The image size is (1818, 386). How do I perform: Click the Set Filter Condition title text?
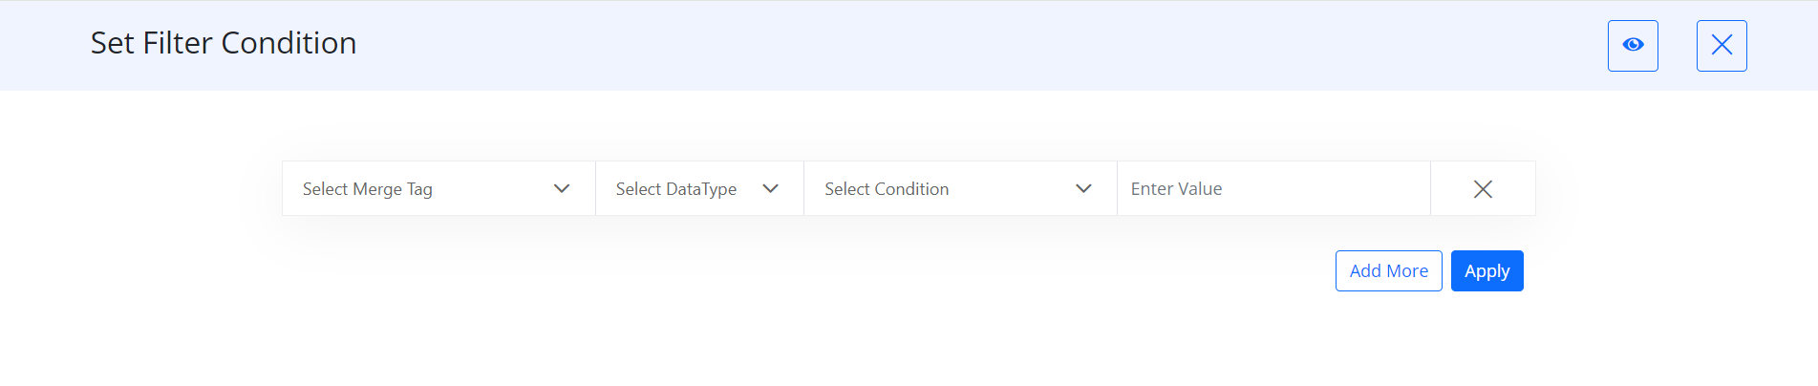click(x=224, y=43)
